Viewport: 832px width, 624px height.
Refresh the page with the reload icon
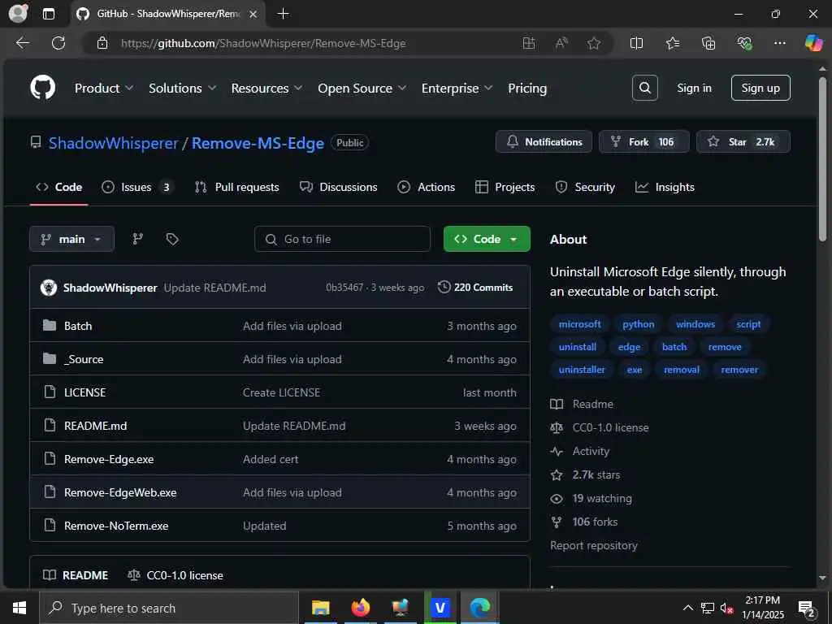point(58,43)
